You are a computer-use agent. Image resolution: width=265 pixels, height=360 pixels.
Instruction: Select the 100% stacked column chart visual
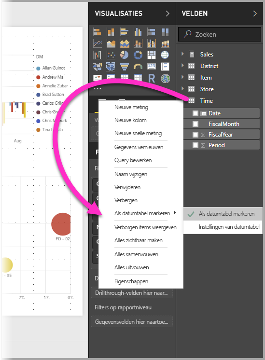pos(165,32)
